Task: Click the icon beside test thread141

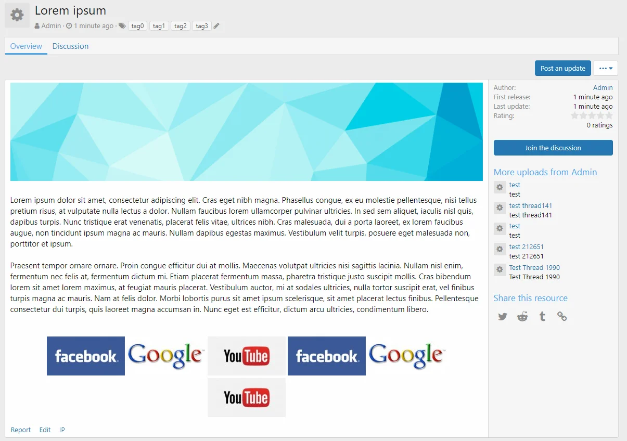Action: coord(500,208)
